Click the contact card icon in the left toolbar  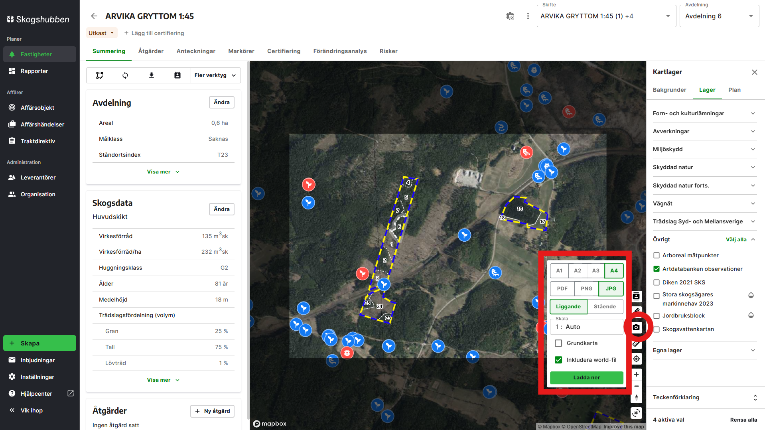[x=177, y=75]
